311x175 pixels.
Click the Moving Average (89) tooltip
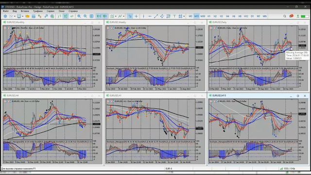coord(297,55)
